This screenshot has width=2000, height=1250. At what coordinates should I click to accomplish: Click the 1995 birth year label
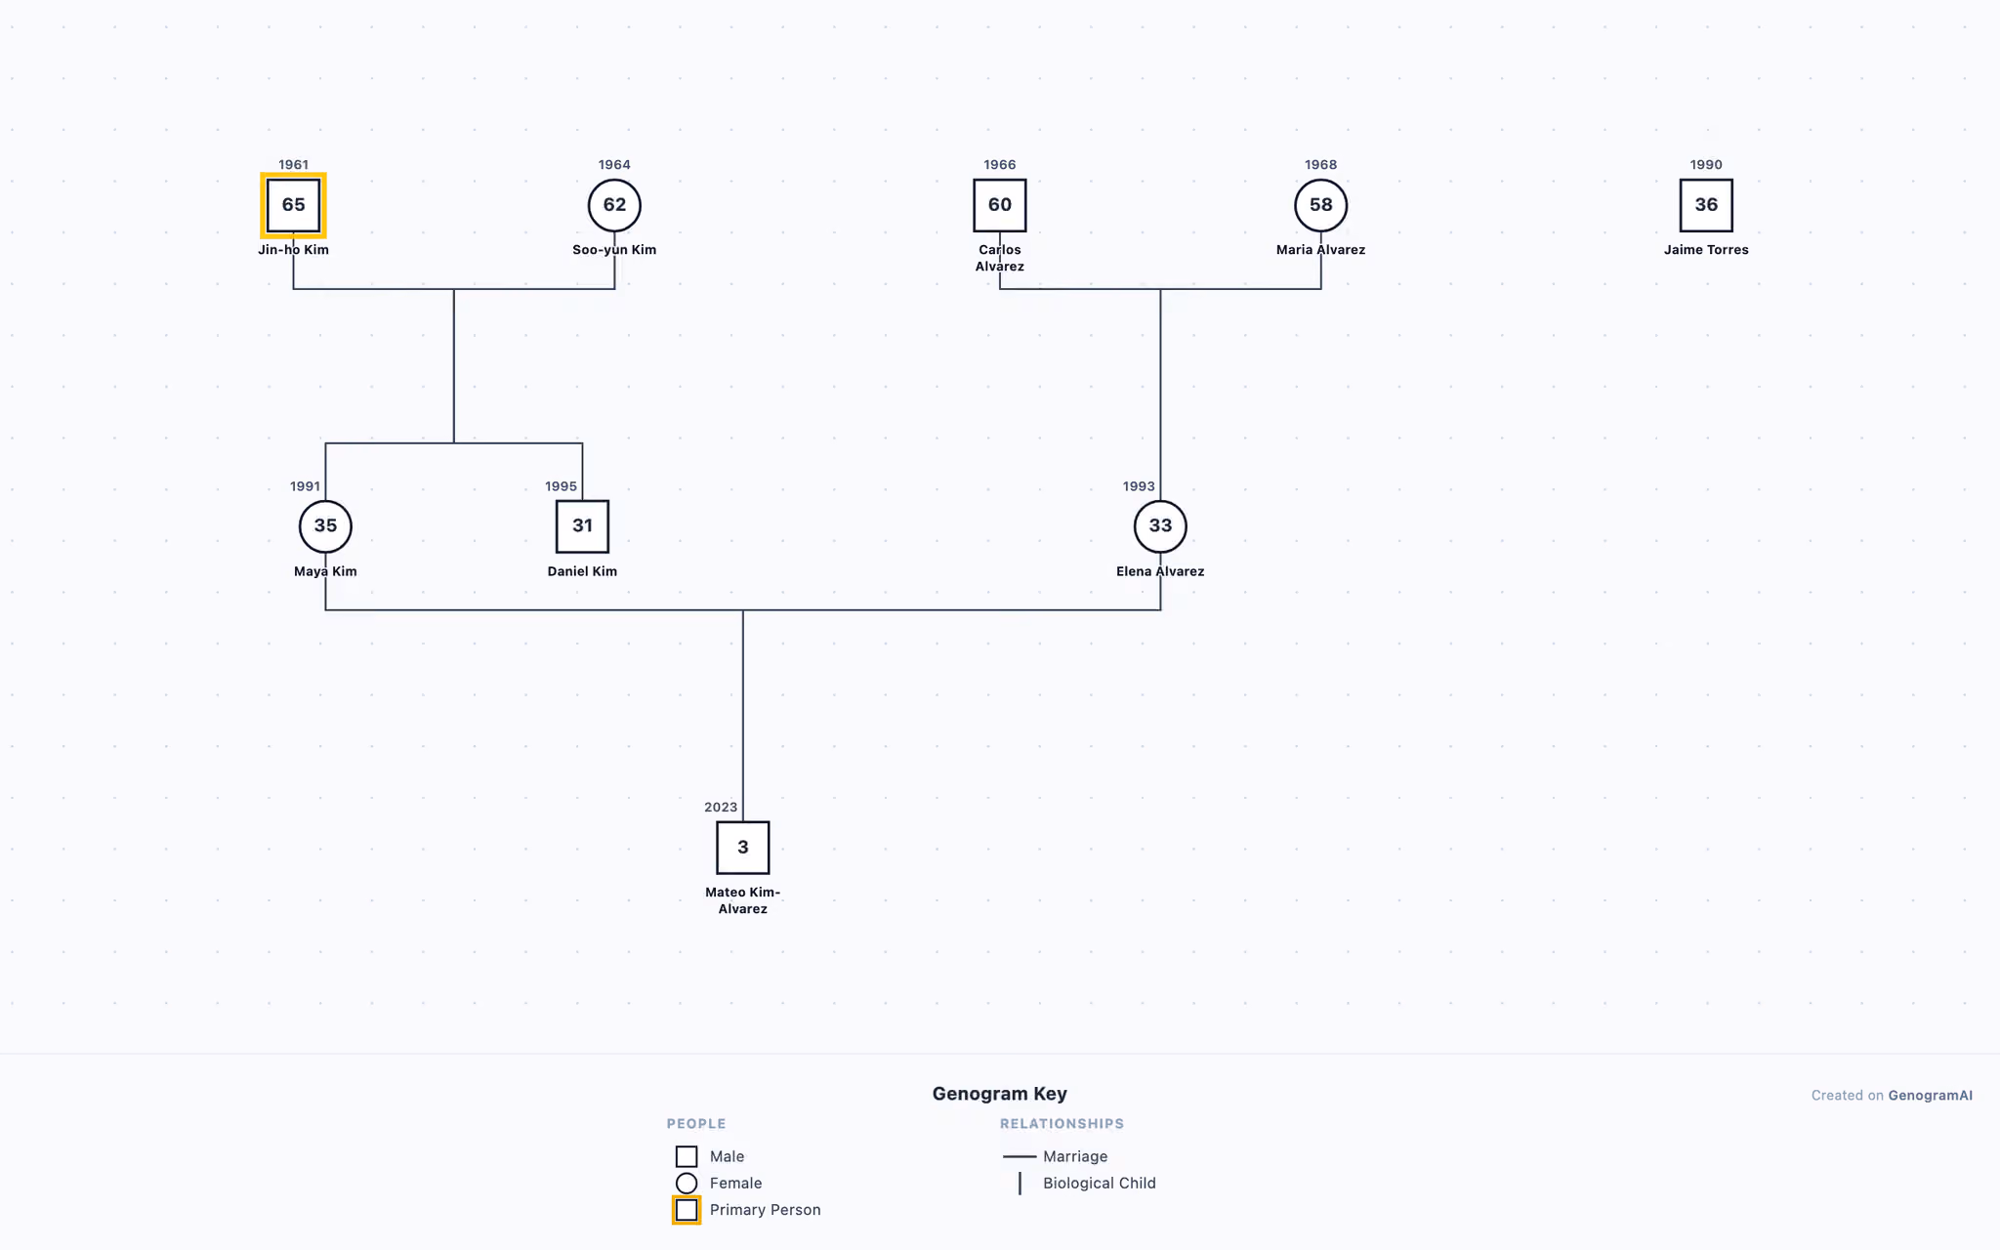point(561,486)
